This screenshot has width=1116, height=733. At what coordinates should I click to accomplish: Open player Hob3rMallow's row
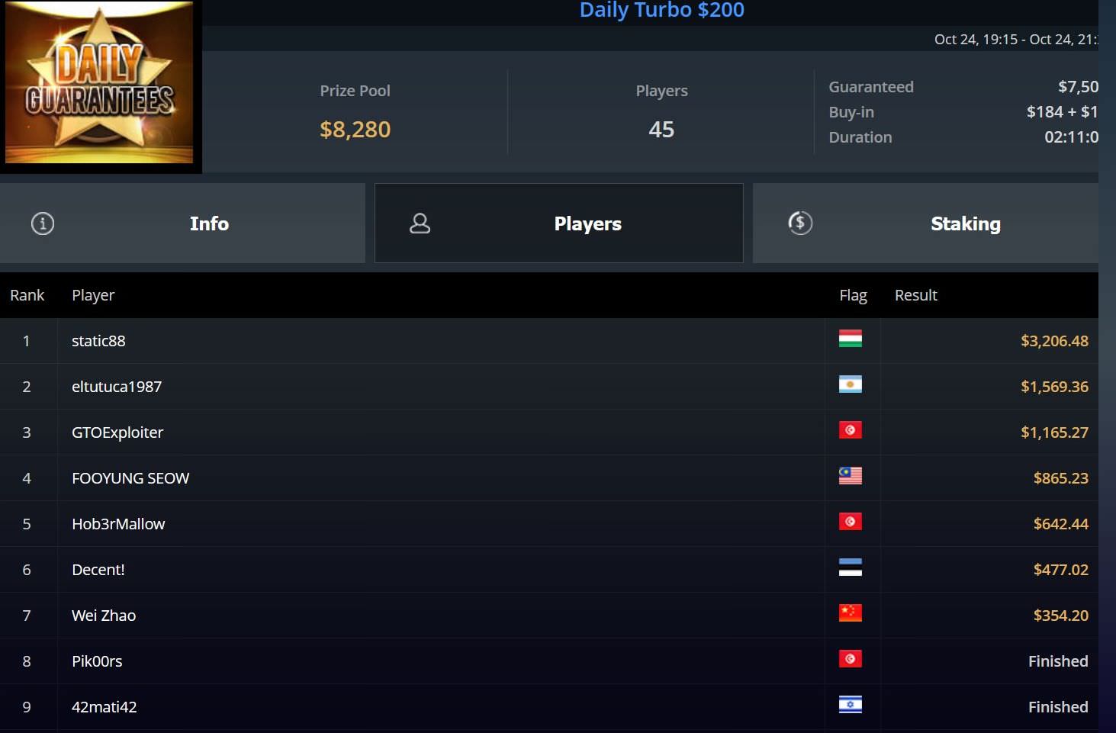(x=549, y=524)
